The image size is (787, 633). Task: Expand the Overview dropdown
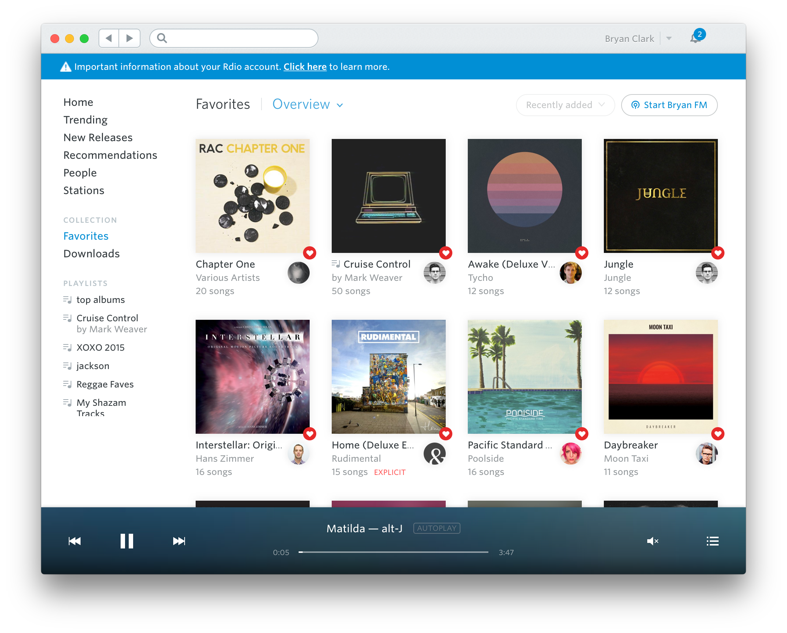[308, 105]
